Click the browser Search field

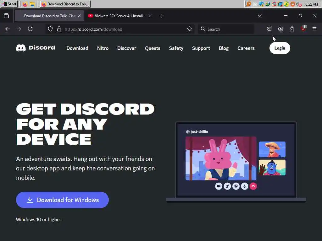(x=226, y=29)
